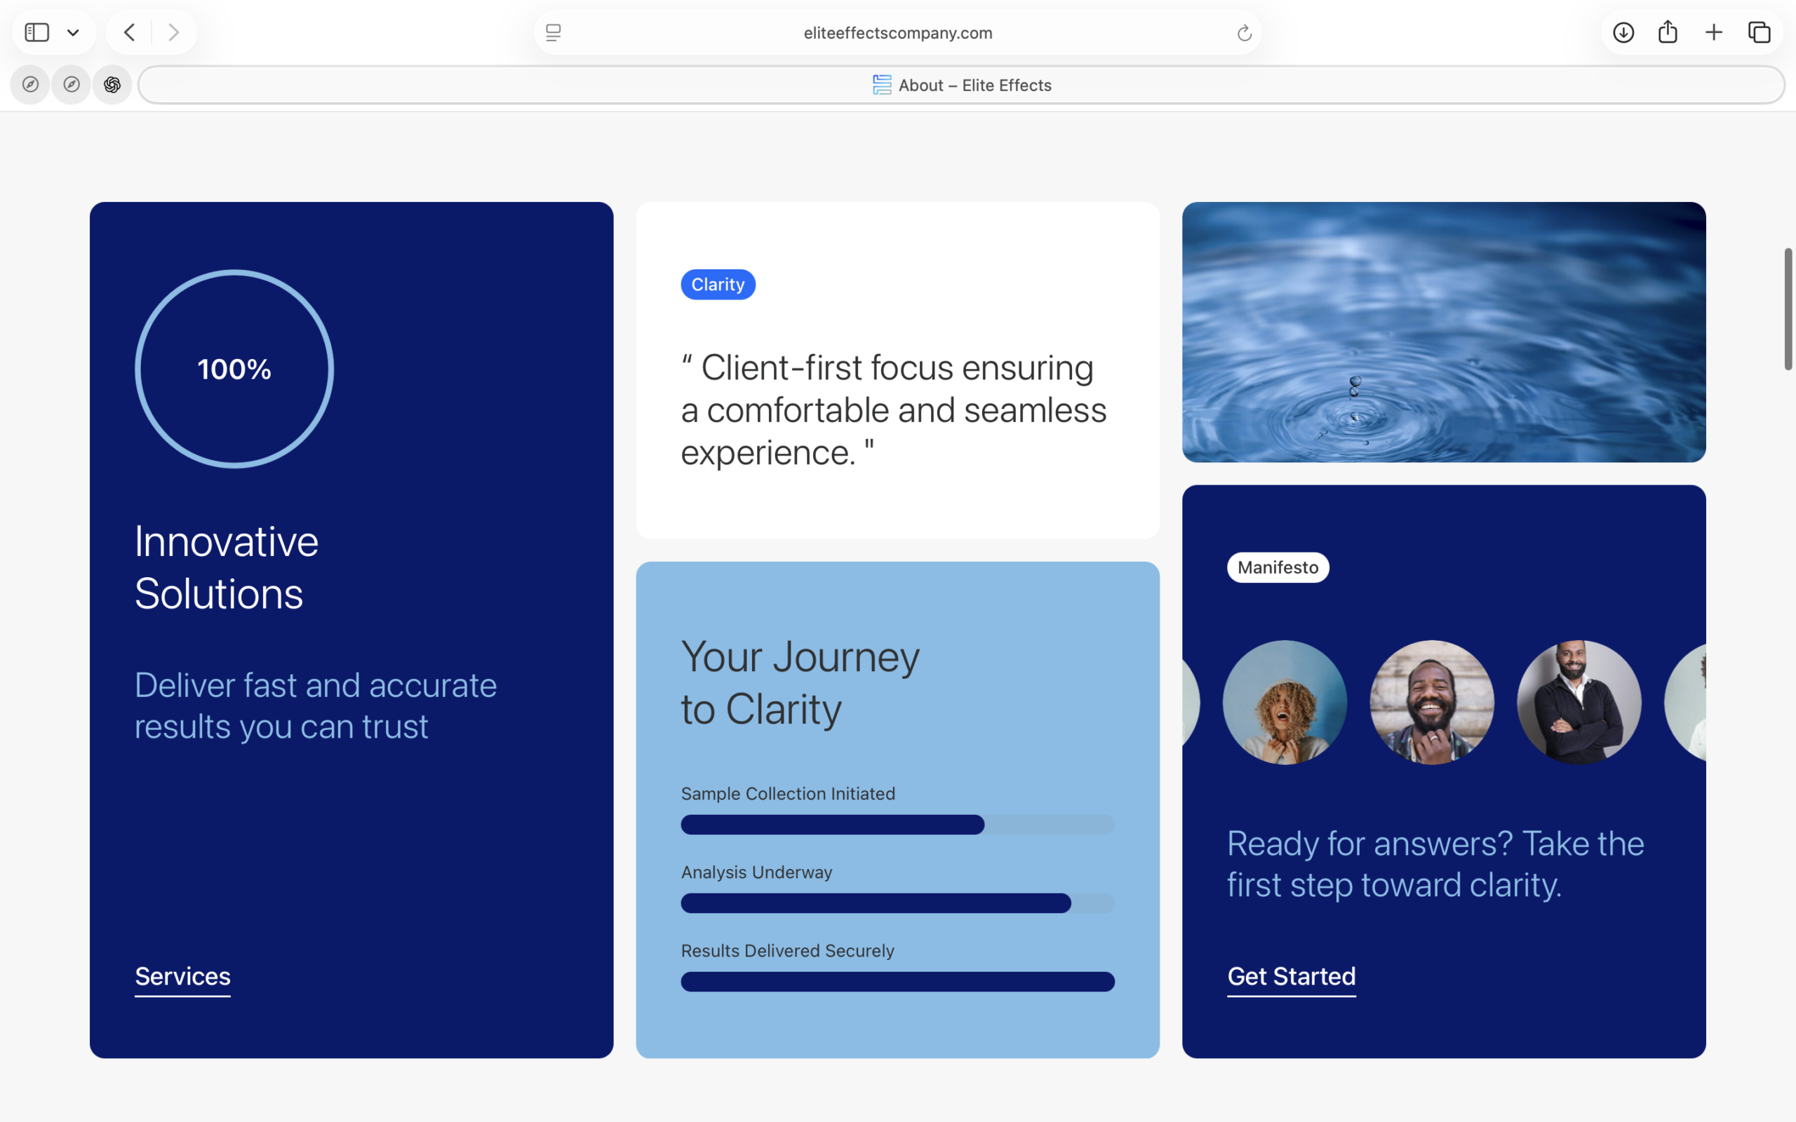Click the forward navigation arrow
This screenshot has height=1122, width=1796.
click(174, 33)
